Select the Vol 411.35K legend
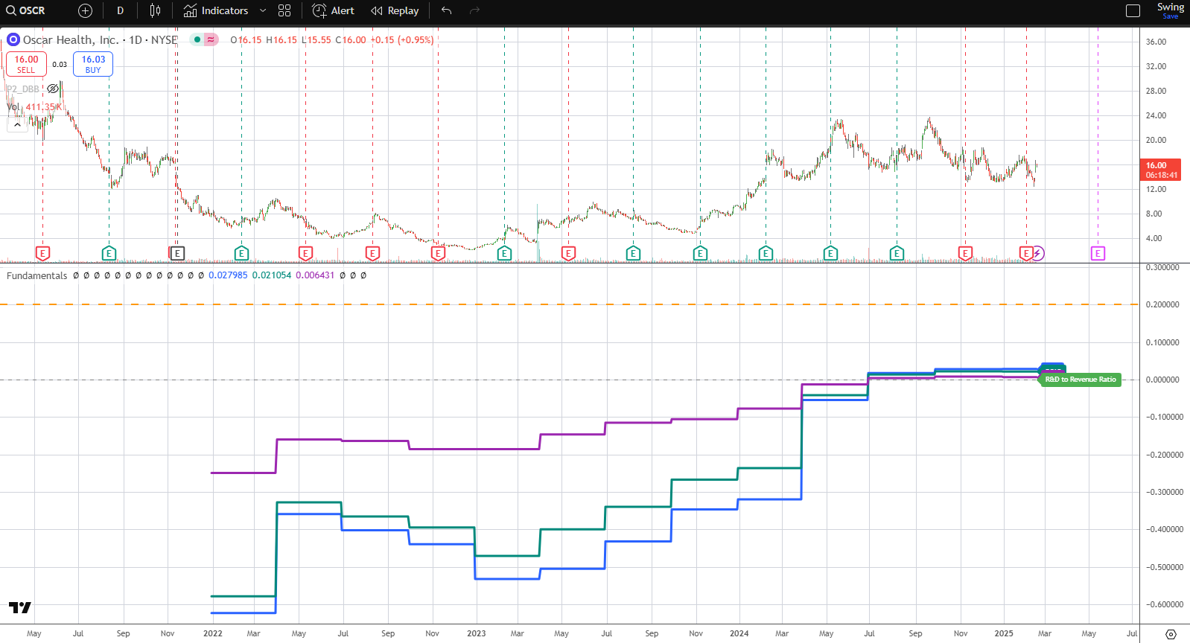1190x643 pixels. click(34, 106)
